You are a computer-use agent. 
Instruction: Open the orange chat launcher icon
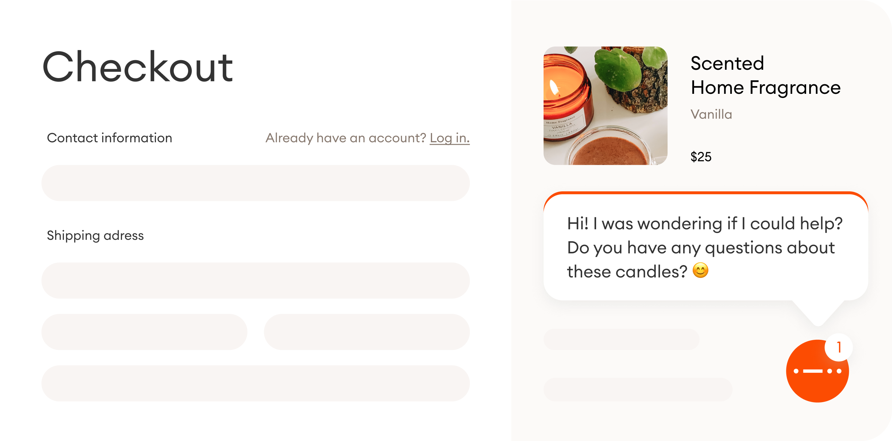point(817,372)
